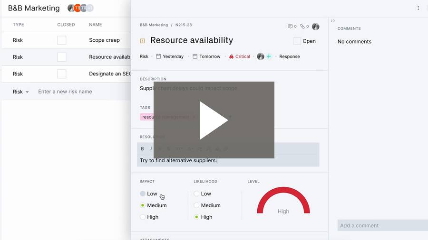
Task: Add a comment in the input field
Action: pyautogui.click(x=383, y=225)
